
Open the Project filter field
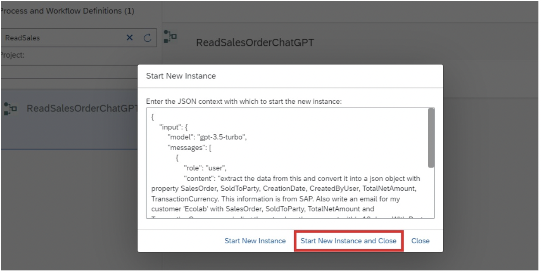(x=78, y=72)
